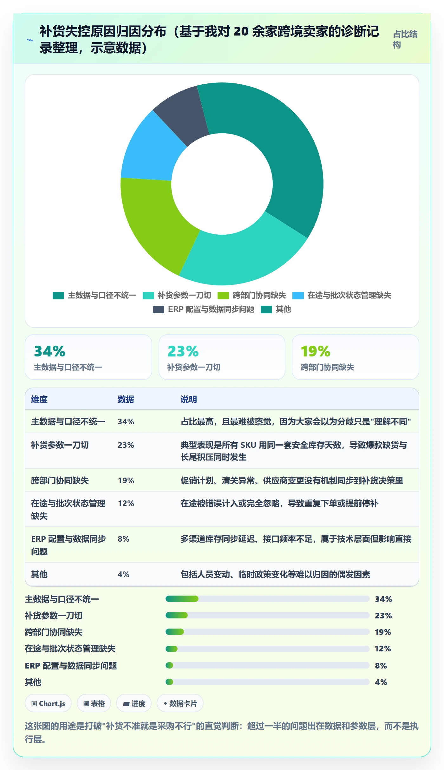Open the 23% 补货参数一刀切 stat card
The height and width of the screenshot is (770, 444).
pos(222,357)
